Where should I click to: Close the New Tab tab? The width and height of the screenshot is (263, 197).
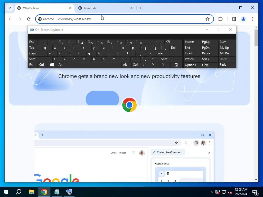(x=131, y=8)
